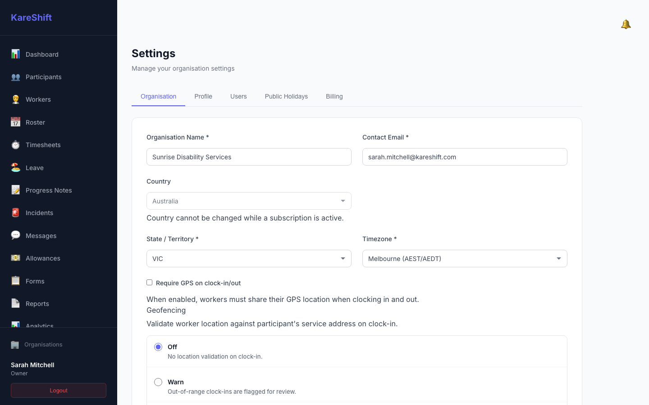Viewport: 649px width, 405px height.
Task: Click the Organisations building icon
Action: [15, 345]
